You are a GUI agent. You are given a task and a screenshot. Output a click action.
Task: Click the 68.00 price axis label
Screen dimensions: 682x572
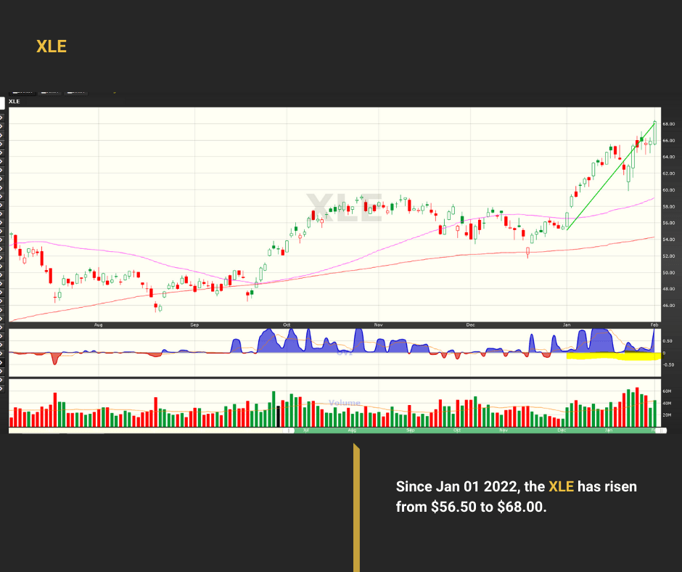click(x=668, y=123)
